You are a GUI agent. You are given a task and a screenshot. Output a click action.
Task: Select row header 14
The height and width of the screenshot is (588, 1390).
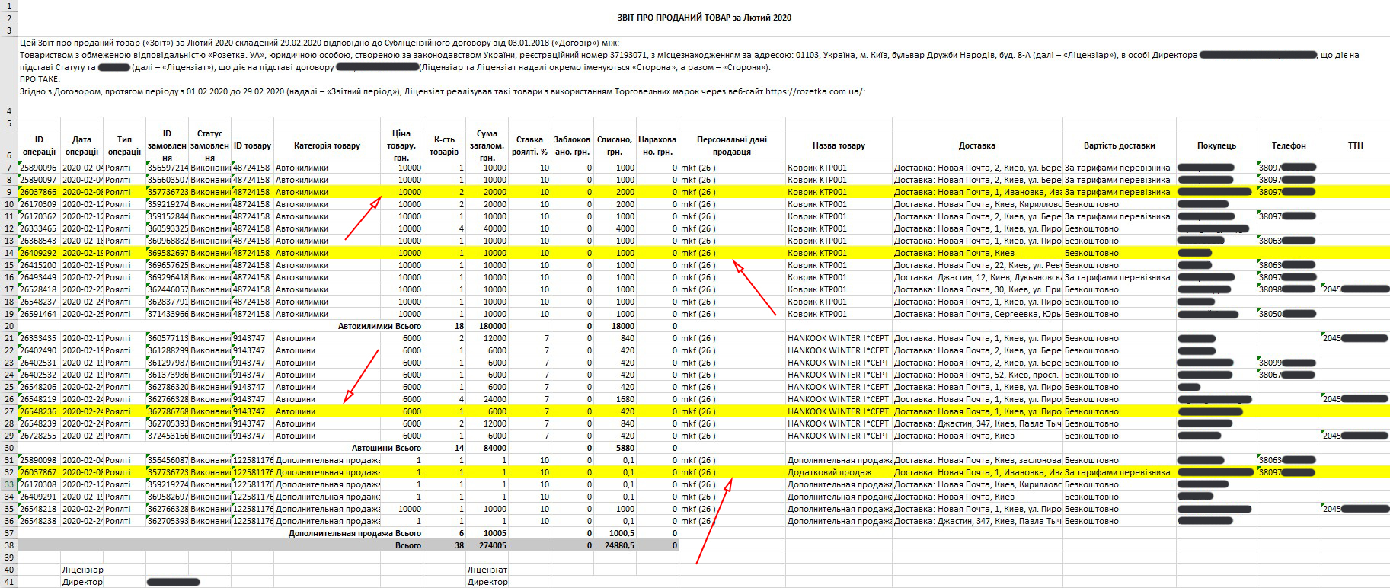9,253
